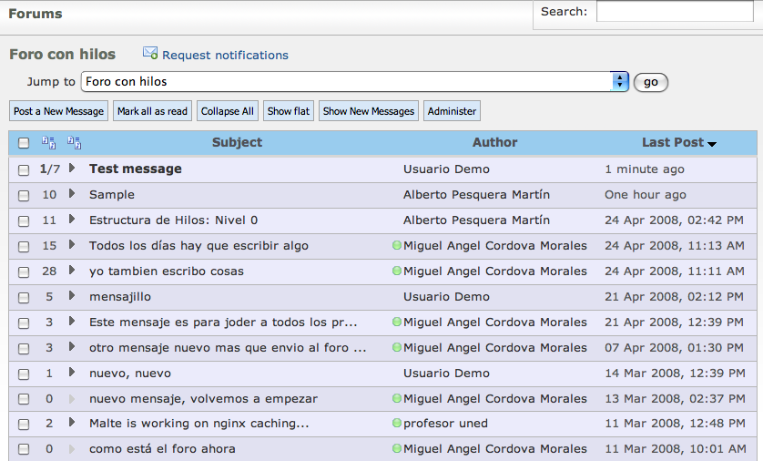Sort threads by Subject column header

pos(237,142)
